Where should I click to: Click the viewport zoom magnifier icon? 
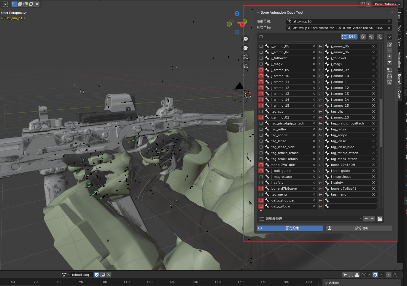246,39
